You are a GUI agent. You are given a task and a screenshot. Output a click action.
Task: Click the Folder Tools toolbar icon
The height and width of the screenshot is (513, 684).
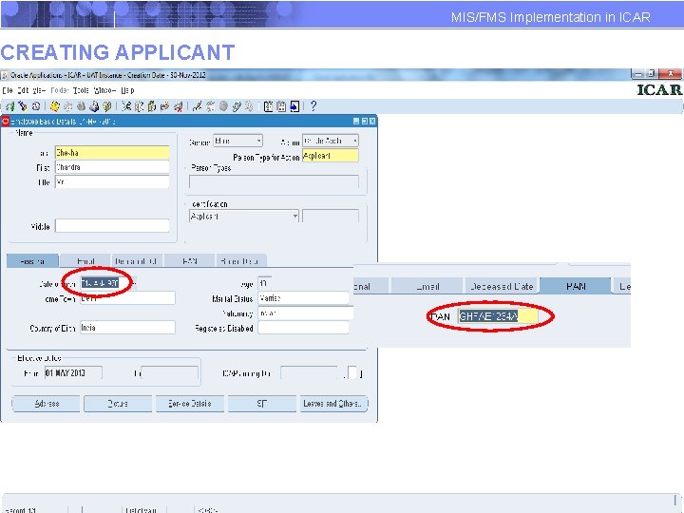point(249,106)
